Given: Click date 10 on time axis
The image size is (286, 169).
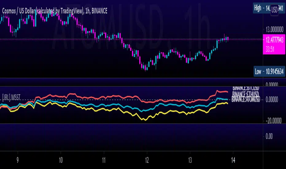Looking at the screenshot, I should click(61, 160).
